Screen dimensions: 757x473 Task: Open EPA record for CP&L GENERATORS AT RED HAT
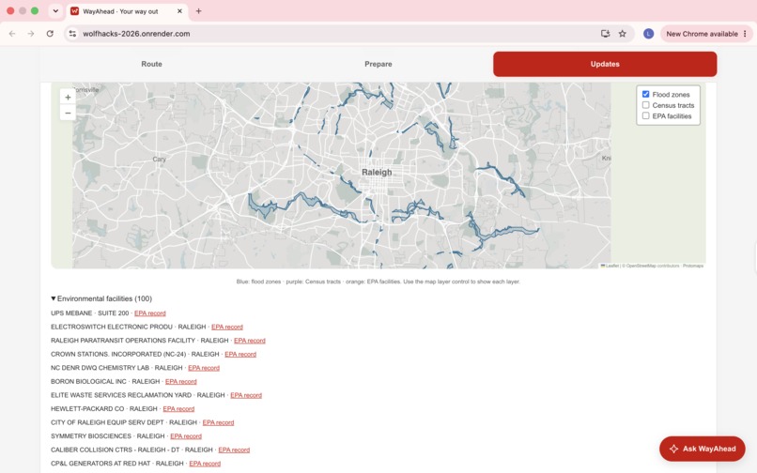pyautogui.click(x=205, y=464)
